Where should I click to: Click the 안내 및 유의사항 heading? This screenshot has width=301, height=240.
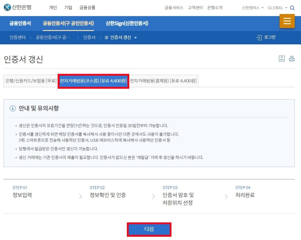(x=39, y=108)
